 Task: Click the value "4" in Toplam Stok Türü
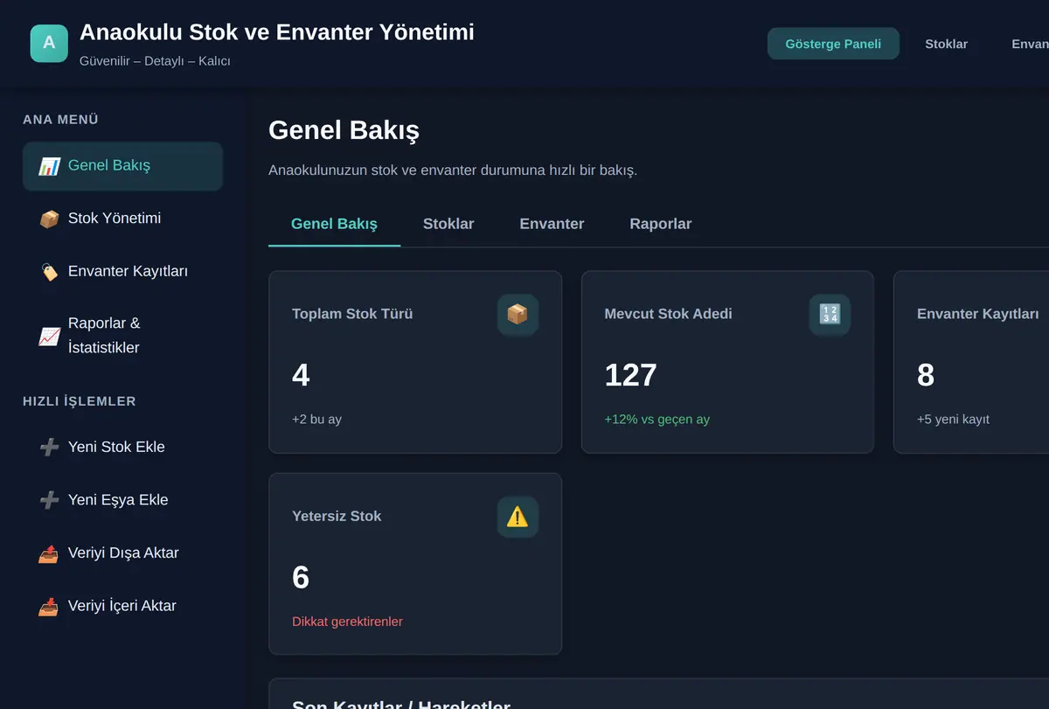coord(301,375)
